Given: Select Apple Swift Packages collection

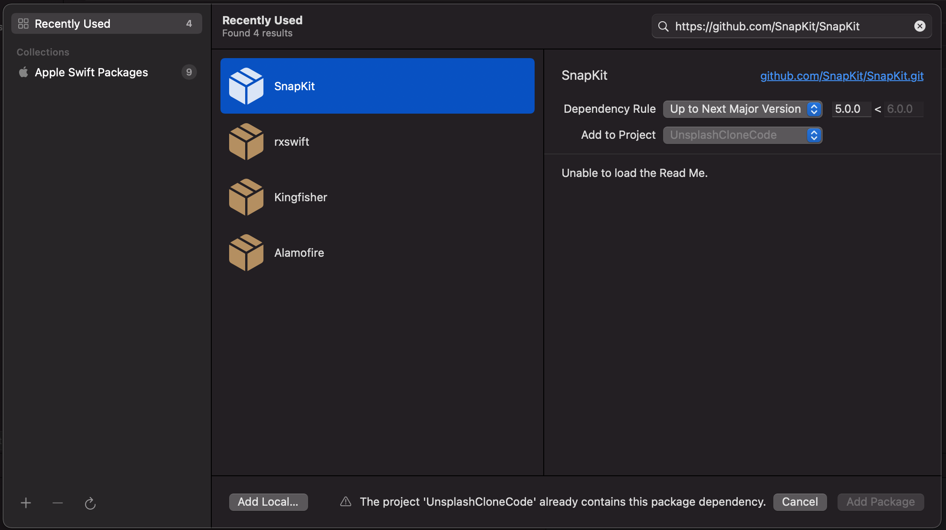Looking at the screenshot, I should pos(91,72).
